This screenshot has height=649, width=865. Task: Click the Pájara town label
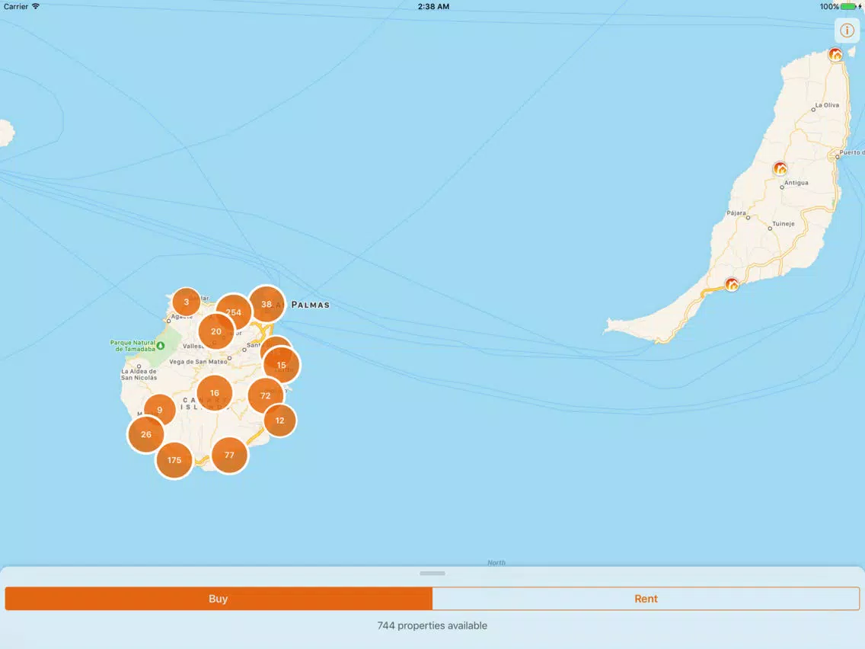coord(736,213)
